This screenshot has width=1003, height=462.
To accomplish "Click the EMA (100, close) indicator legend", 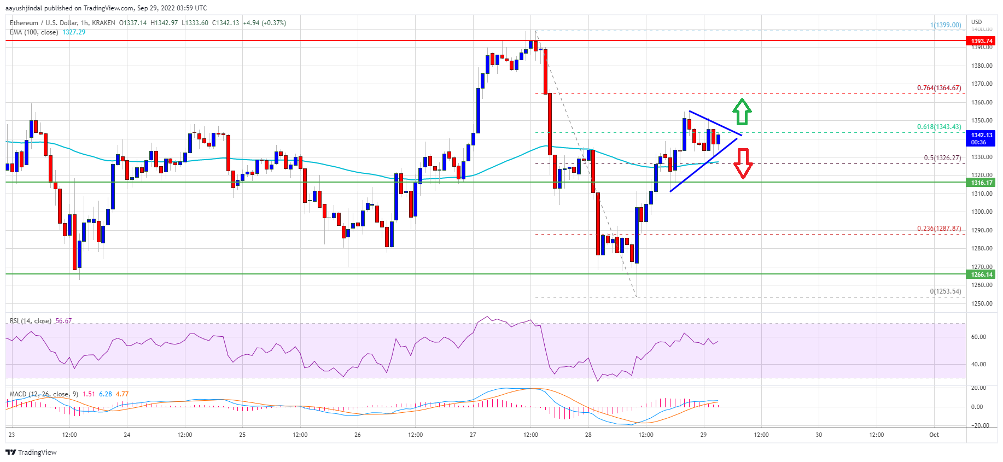I will (34, 32).
